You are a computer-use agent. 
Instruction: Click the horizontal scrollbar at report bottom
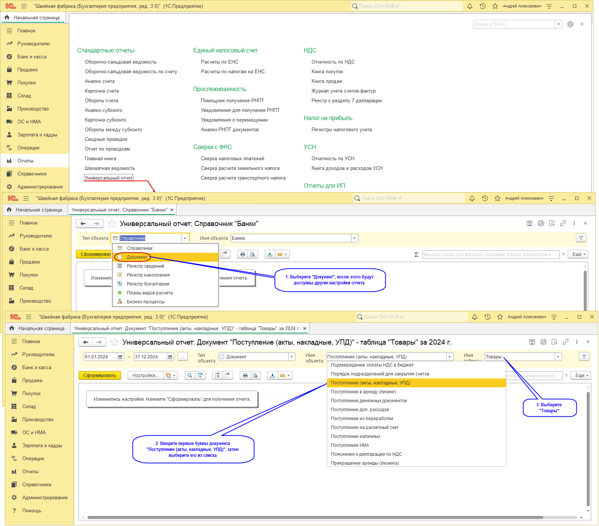315,517
